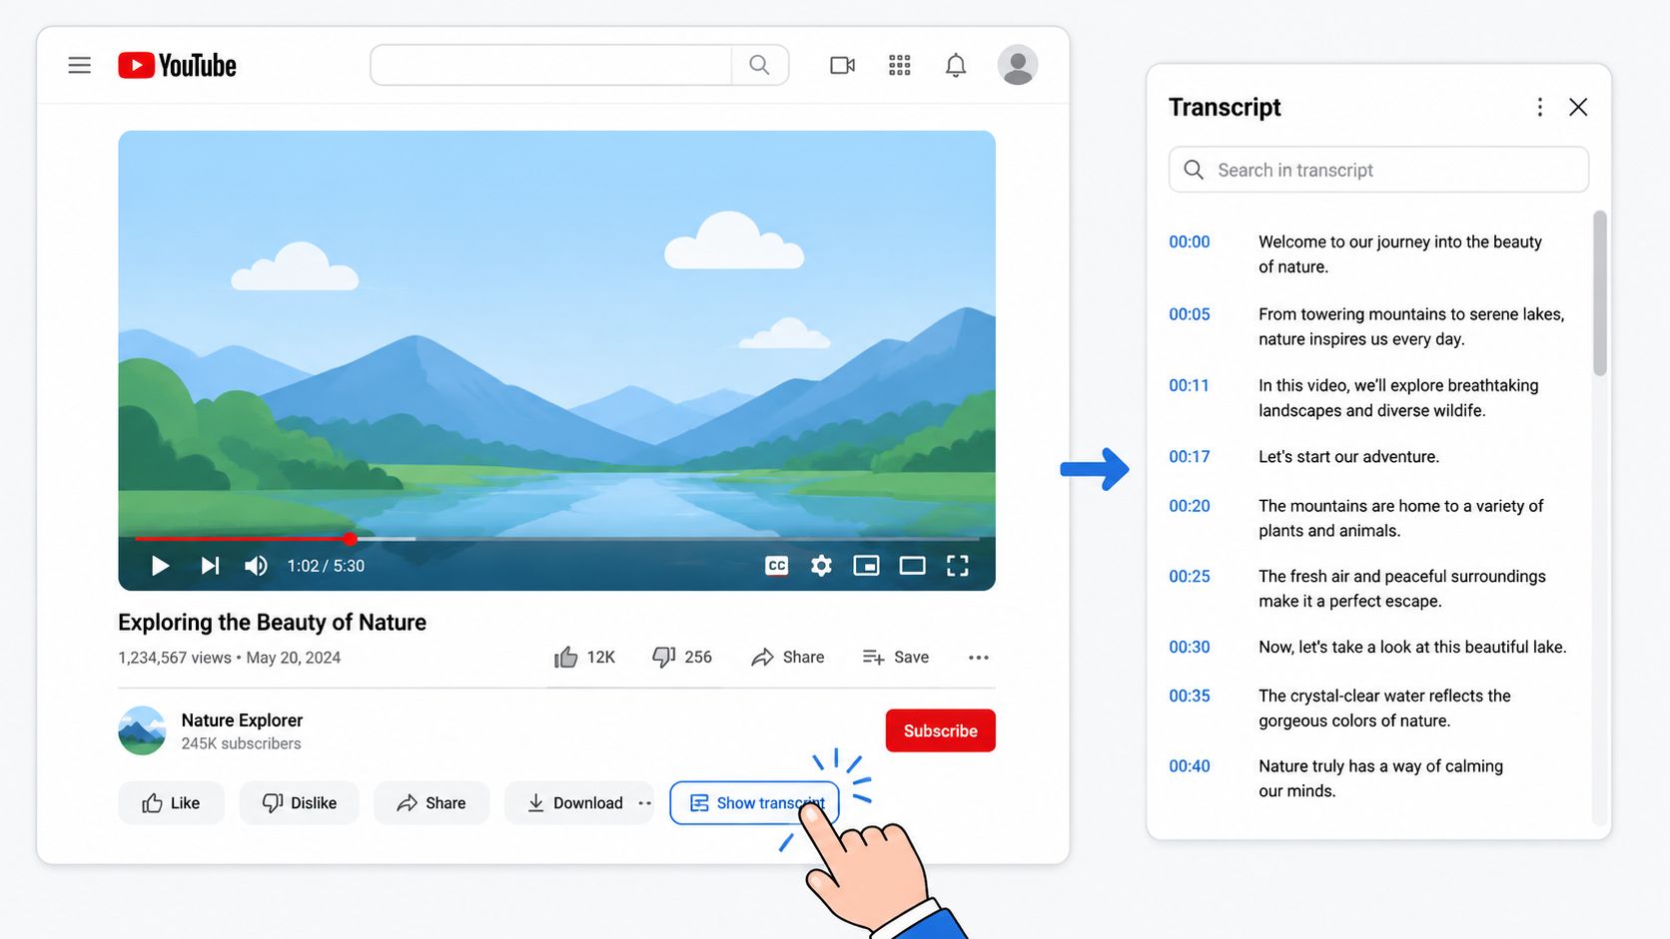Select line "In this video, we'll explore breathtaking"
1670x939 pixels.
1398,385
